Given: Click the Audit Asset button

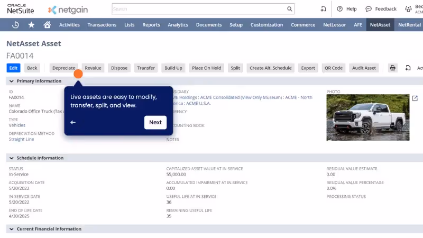Looking at the screenshot, I should (364, 68).
